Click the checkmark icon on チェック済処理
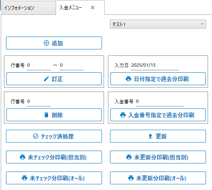 click(x=36, y=136)
